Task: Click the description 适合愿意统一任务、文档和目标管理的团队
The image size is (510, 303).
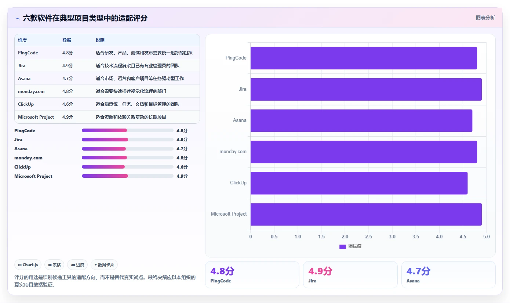Action: [x=138, y=104]
